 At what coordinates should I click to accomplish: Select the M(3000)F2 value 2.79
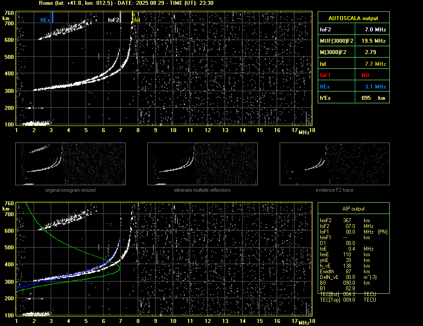[x=371, y=52]
